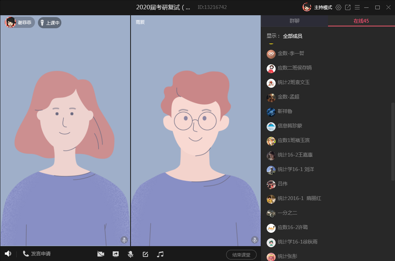Click the pop-out window icon
This screenshot has width=395, height=261.
[348, 7]
